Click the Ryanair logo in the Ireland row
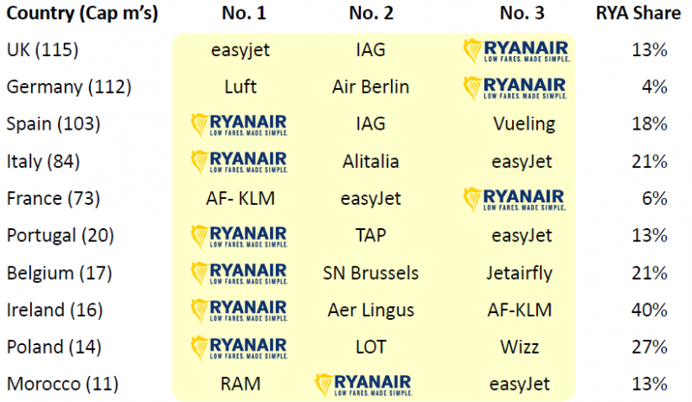This screenshot has height=402, width=692. 240,310
